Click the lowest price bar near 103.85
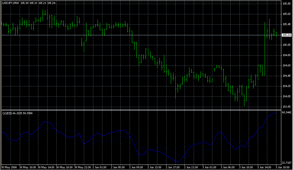 point(244,101)
